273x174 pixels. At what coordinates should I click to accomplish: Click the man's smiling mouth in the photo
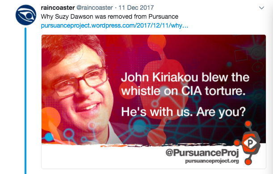coord(88,107)
